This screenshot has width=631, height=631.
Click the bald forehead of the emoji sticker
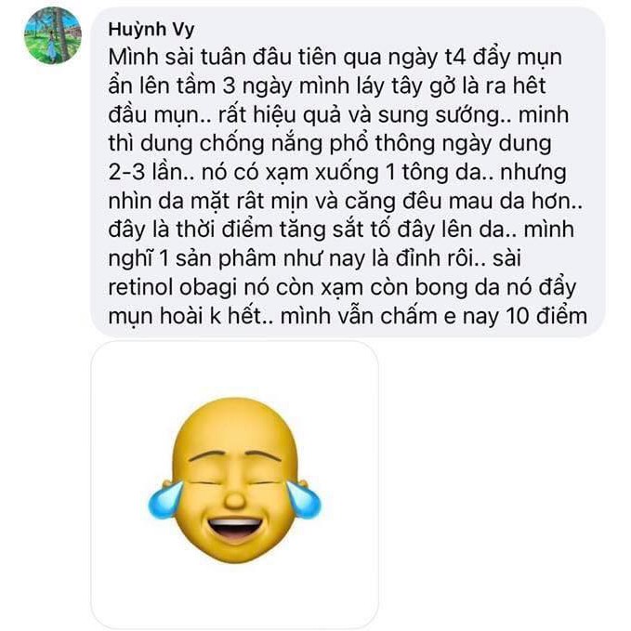235,425
